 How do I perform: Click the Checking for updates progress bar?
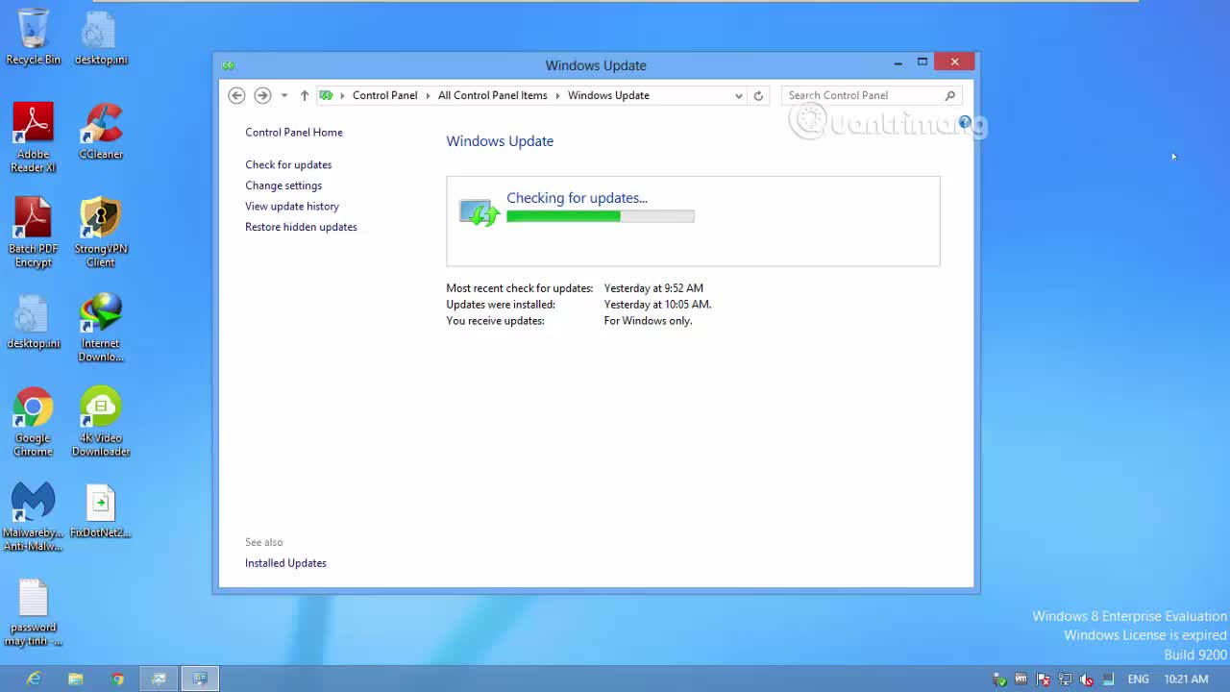click(x=601, y=216)
